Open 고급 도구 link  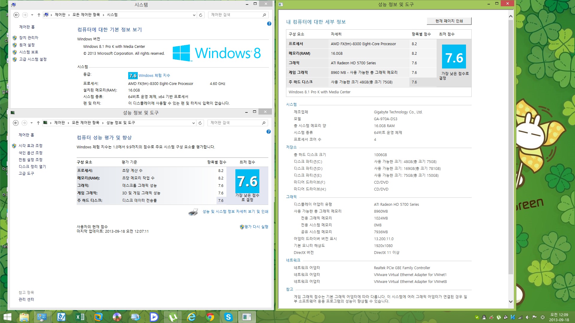(x=26, y=173)
